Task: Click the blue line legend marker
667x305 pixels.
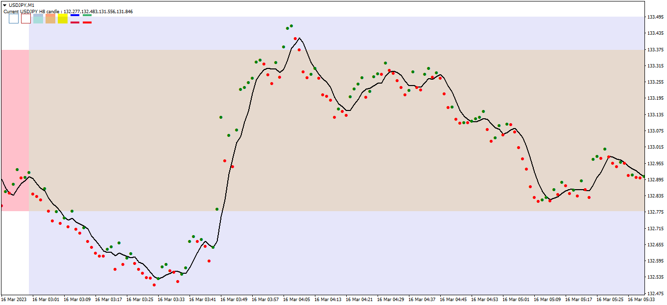Action: click(x=75, y=15)
